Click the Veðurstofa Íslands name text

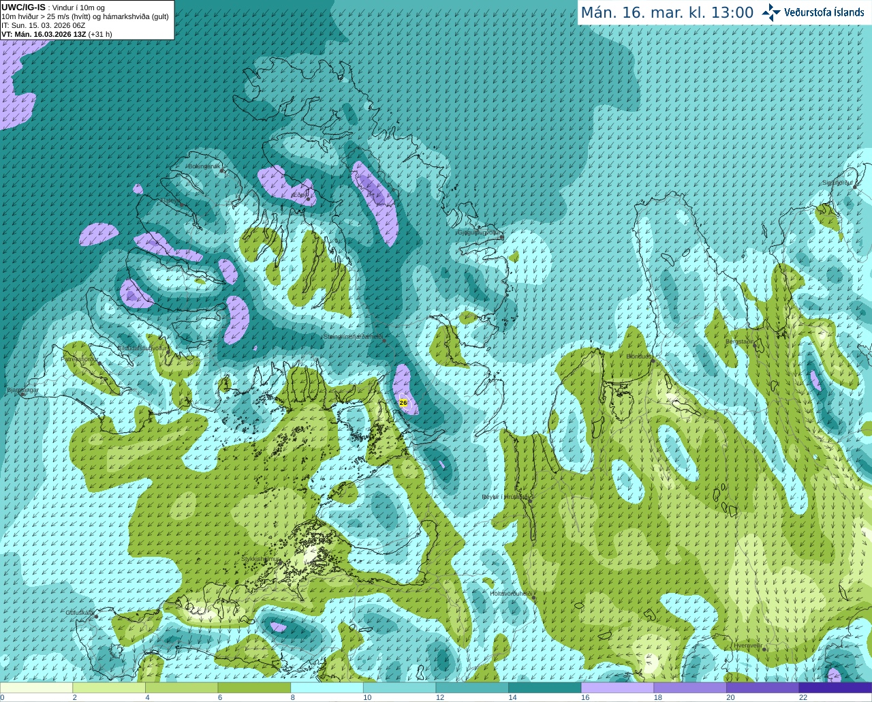pos(824,12)
